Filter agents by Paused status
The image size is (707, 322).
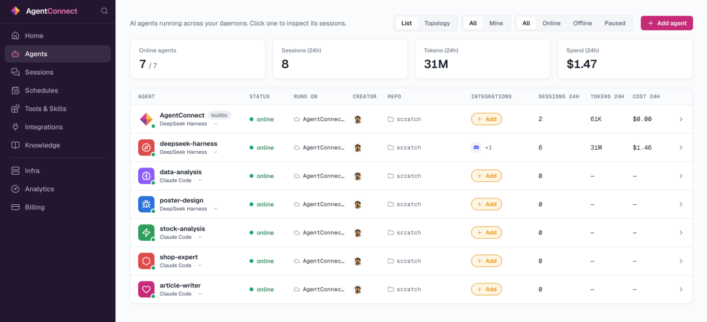615,23
